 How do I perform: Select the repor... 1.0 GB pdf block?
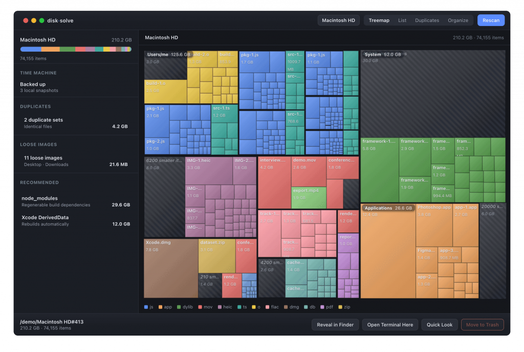348,243
